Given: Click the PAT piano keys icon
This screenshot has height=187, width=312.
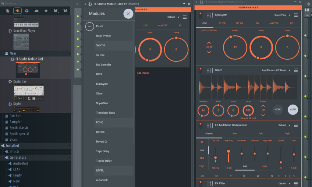Looking at the screenshot, I should (x=307, y=10).
